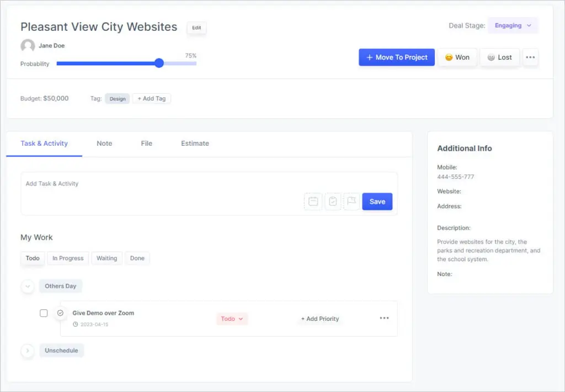Mark the deal as Won
565x392 pixels.
pyautogui.click(x=457, y=57)
